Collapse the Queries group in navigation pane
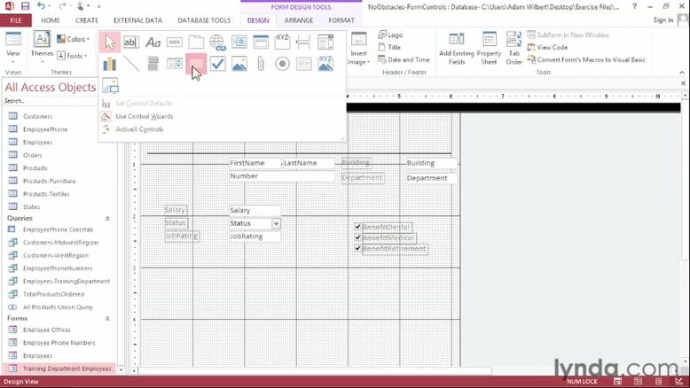The image size is (690, 388). tap(107, 219)
